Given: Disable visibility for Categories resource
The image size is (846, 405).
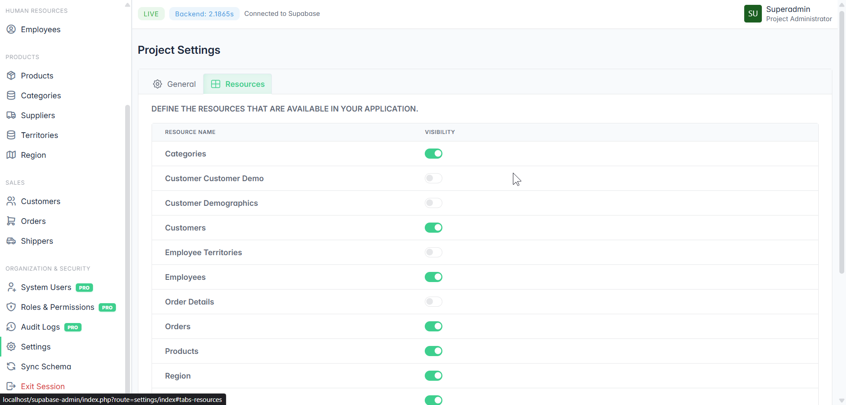Looking at the screenshot, I should coord(433,153).
